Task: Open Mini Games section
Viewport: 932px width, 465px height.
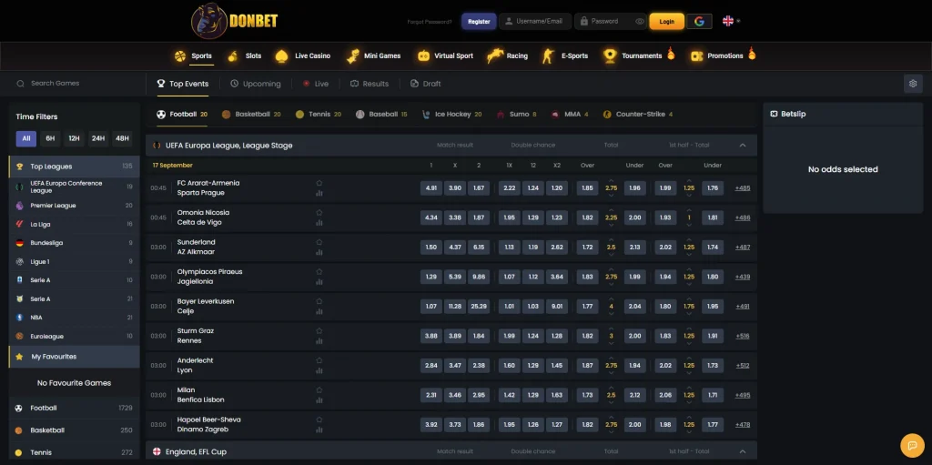Action: coord(374,56)
